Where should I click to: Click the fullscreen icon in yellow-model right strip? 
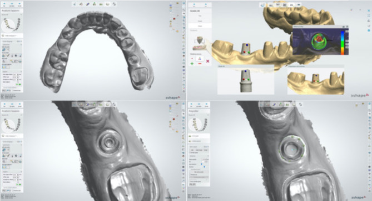tap(369, 16)
